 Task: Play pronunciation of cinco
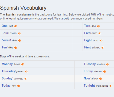click(x=100, y=33)
